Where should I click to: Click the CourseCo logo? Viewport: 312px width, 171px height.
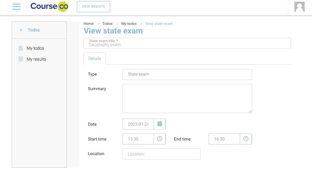coord(49,7)
